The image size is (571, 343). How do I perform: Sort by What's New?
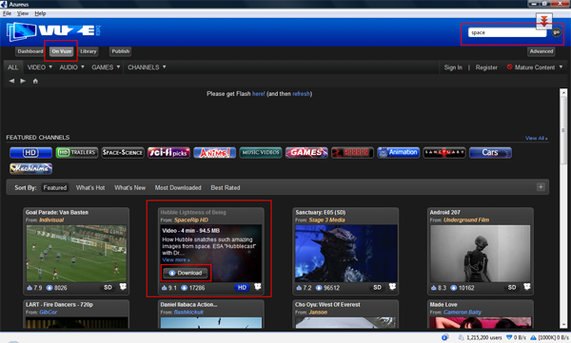coord(129,188)
